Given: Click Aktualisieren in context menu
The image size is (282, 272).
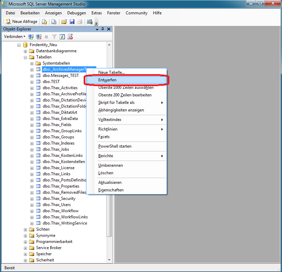Looking at the screenshot, I should [127, 182].
